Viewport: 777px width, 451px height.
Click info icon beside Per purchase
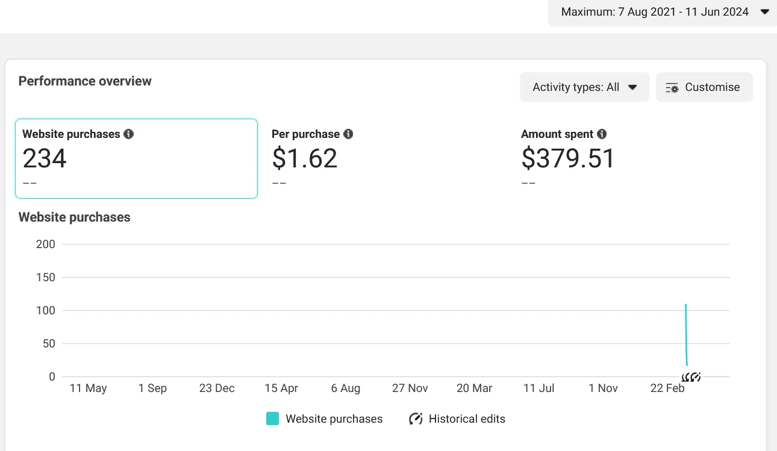click(x=348, y=134)
